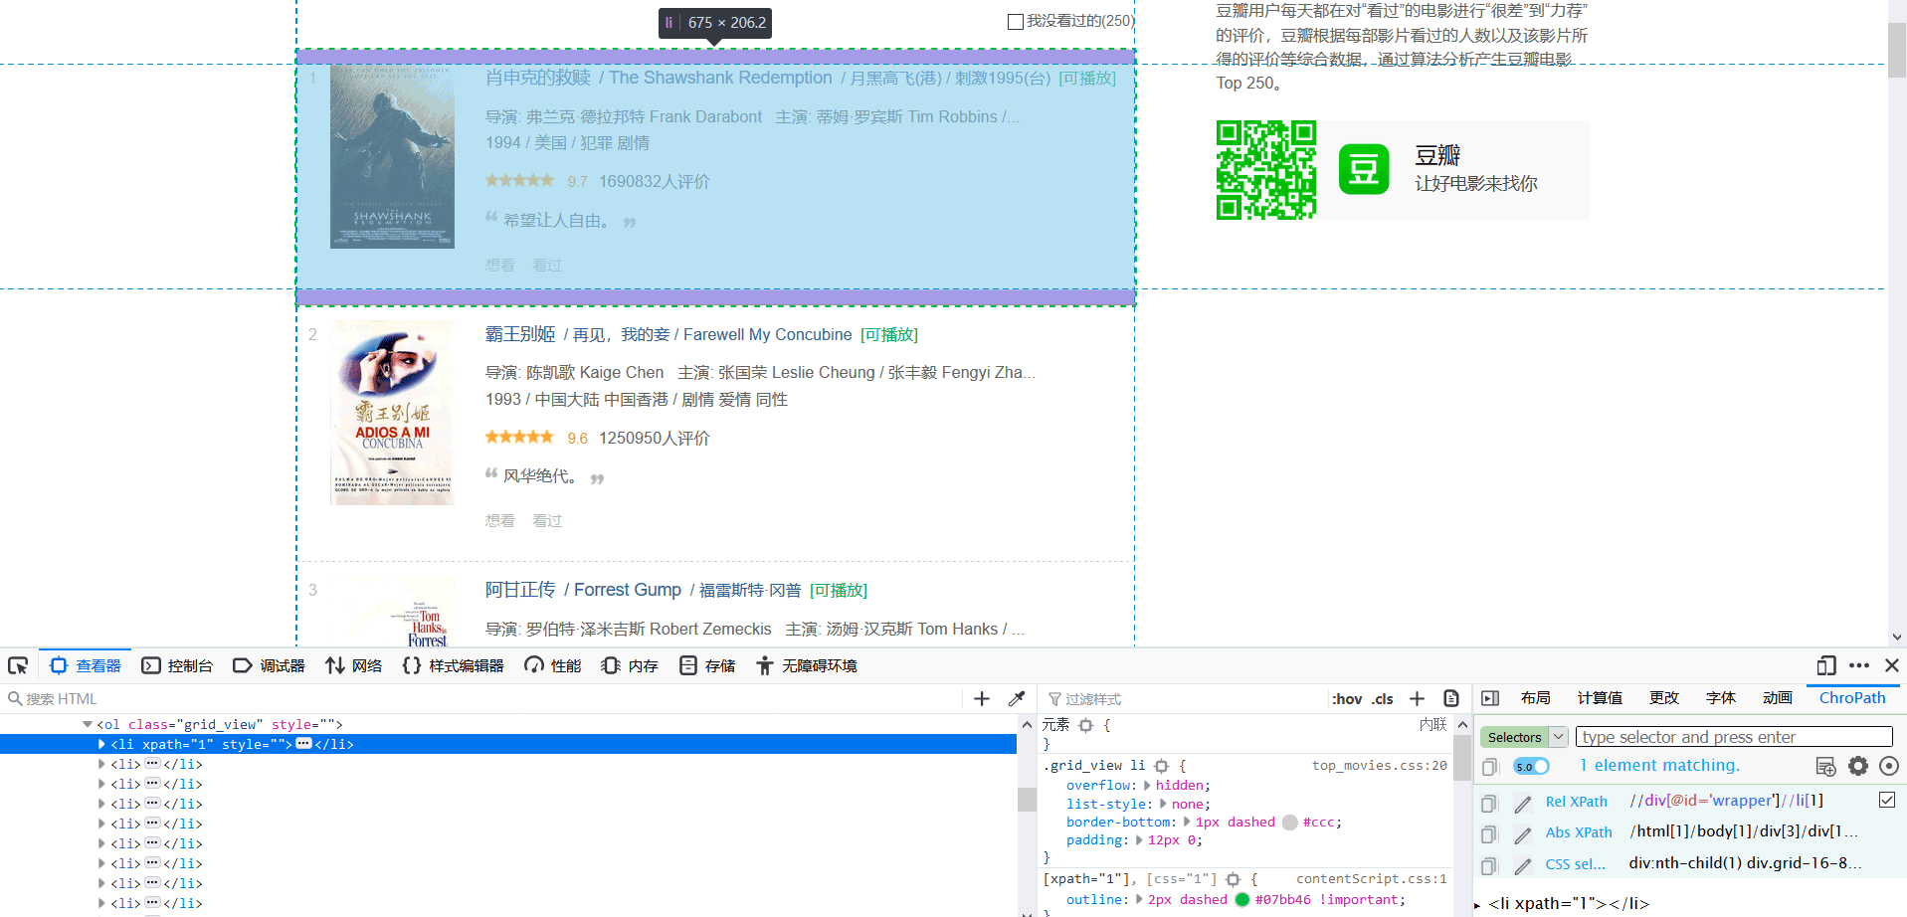1907x917 pixels.
Task: Open the 布局 panel tab
Action: pos(1535,698)
